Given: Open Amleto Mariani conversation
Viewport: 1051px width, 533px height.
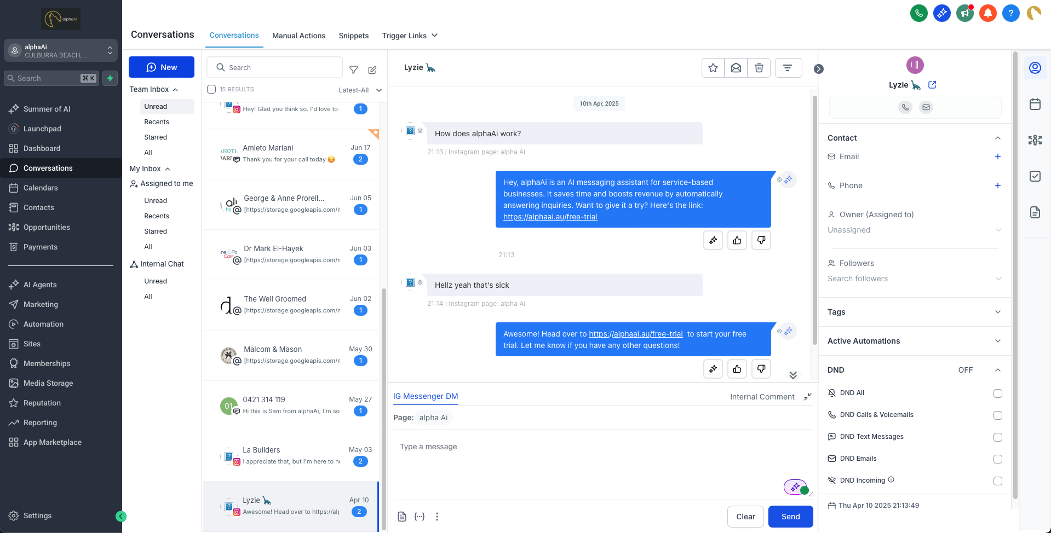Looking at the screenshot, I should tap(291, 154).
